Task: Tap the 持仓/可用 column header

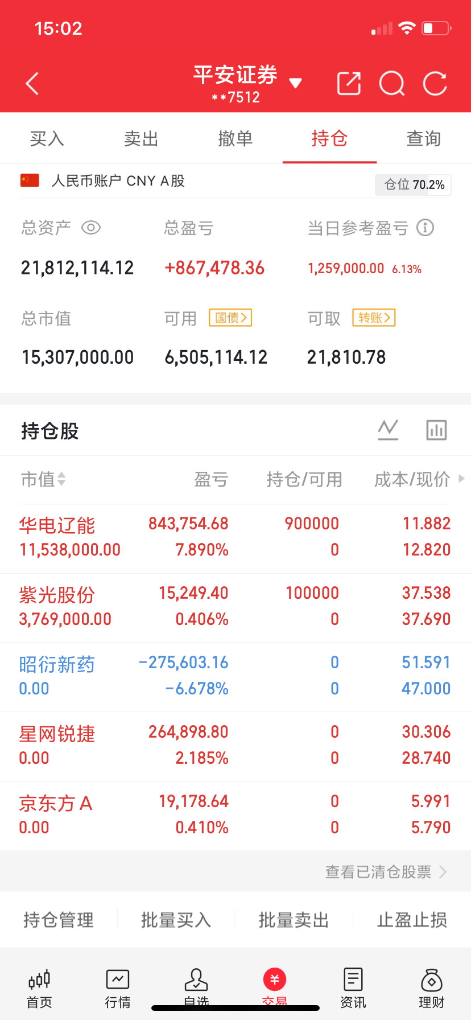Action: click(x=304, y=479)
